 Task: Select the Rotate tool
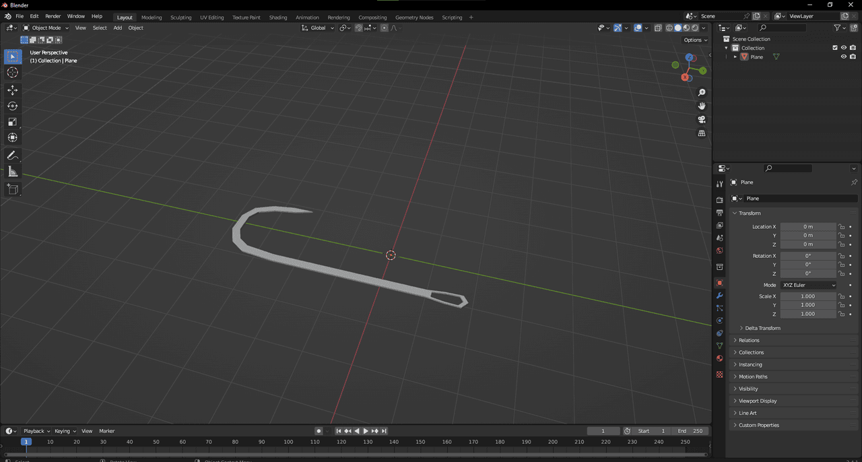[x=12, y=106]
